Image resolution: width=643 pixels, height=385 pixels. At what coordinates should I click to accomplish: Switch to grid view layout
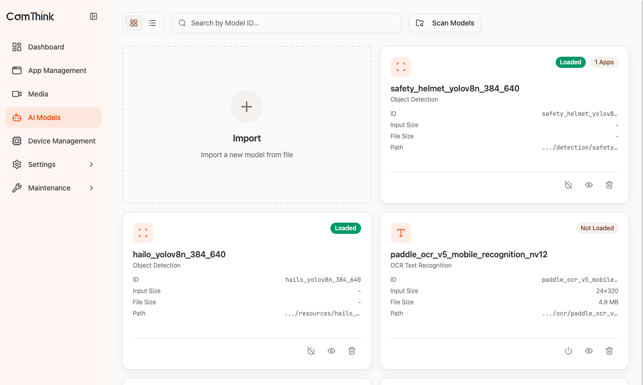pyautogui.click(x=134, y=23)
